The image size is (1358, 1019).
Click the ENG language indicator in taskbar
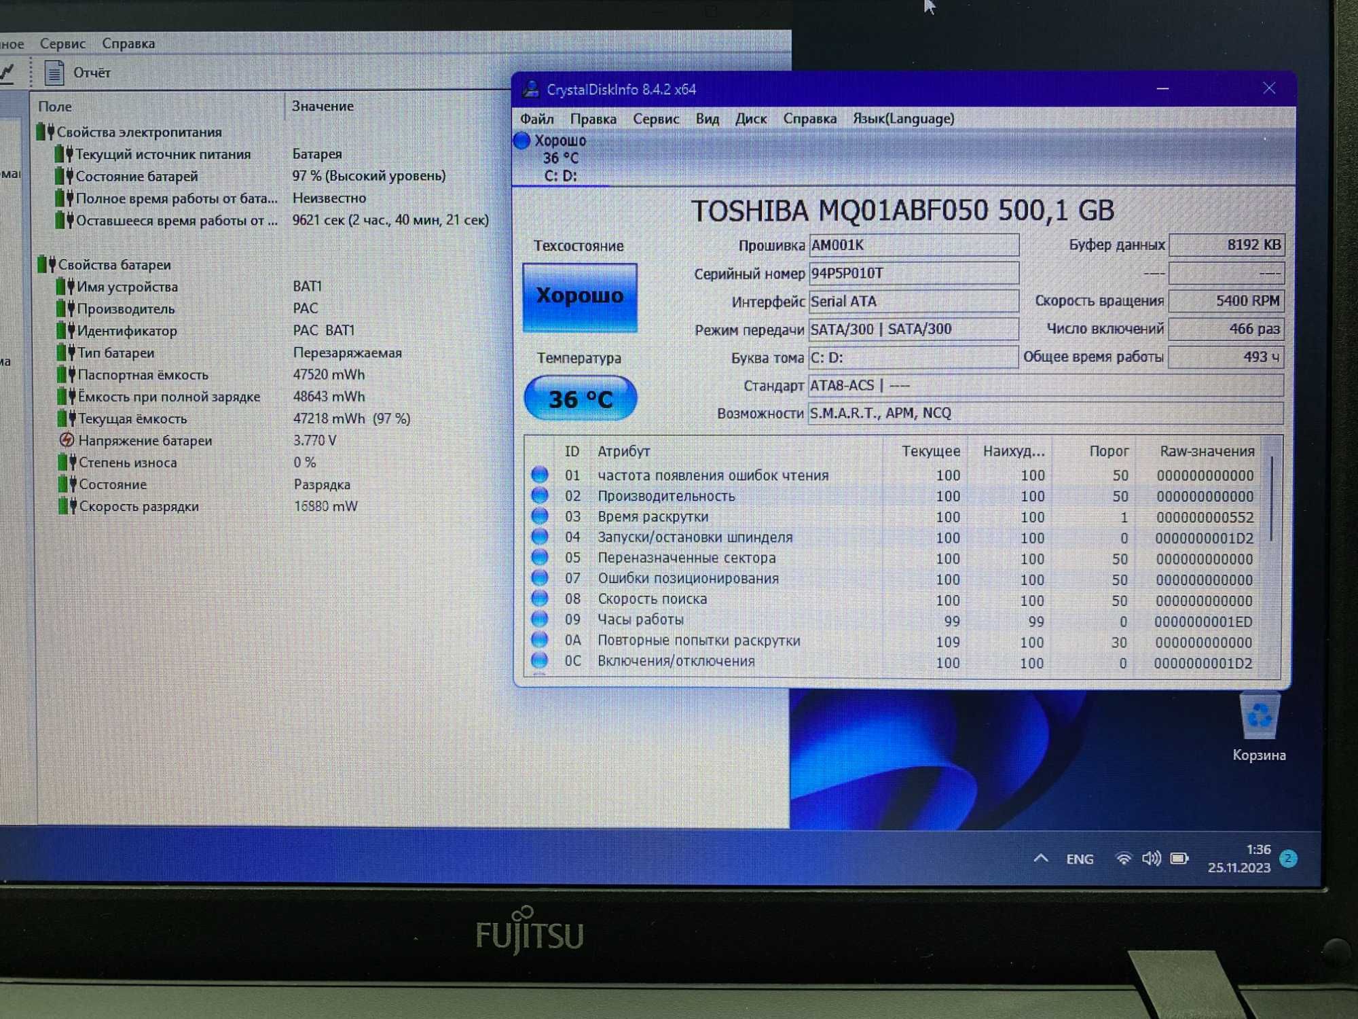1080,859
